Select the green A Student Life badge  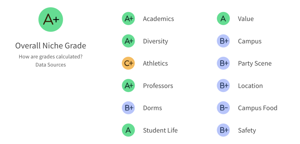pos(128,130)
